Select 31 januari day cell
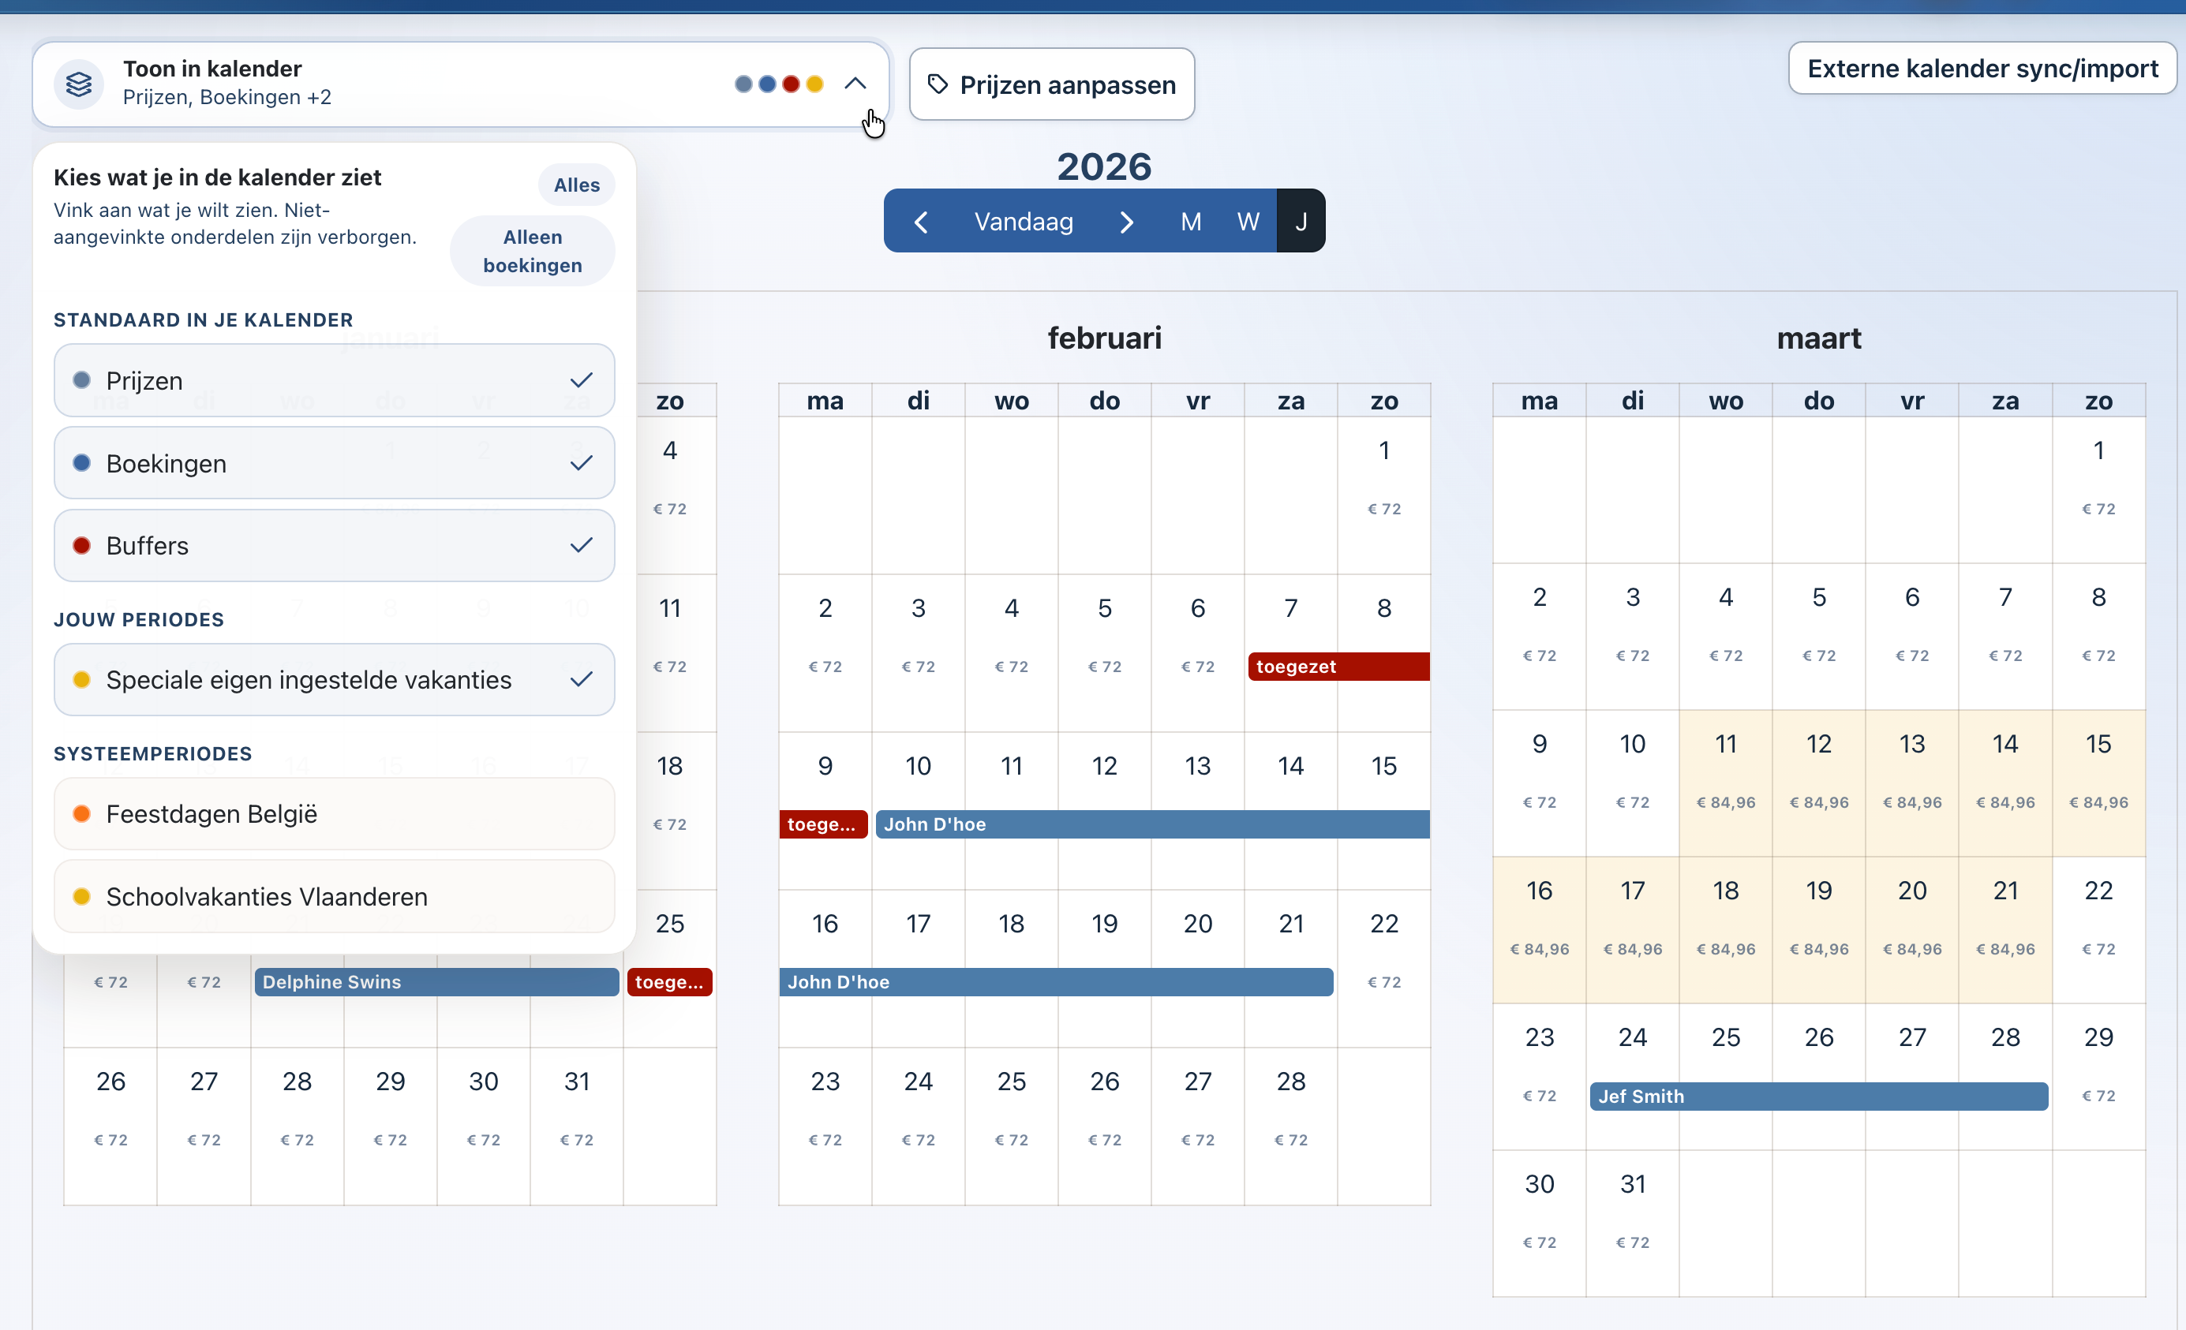2186x1330 pixels. pos(577,1126)
